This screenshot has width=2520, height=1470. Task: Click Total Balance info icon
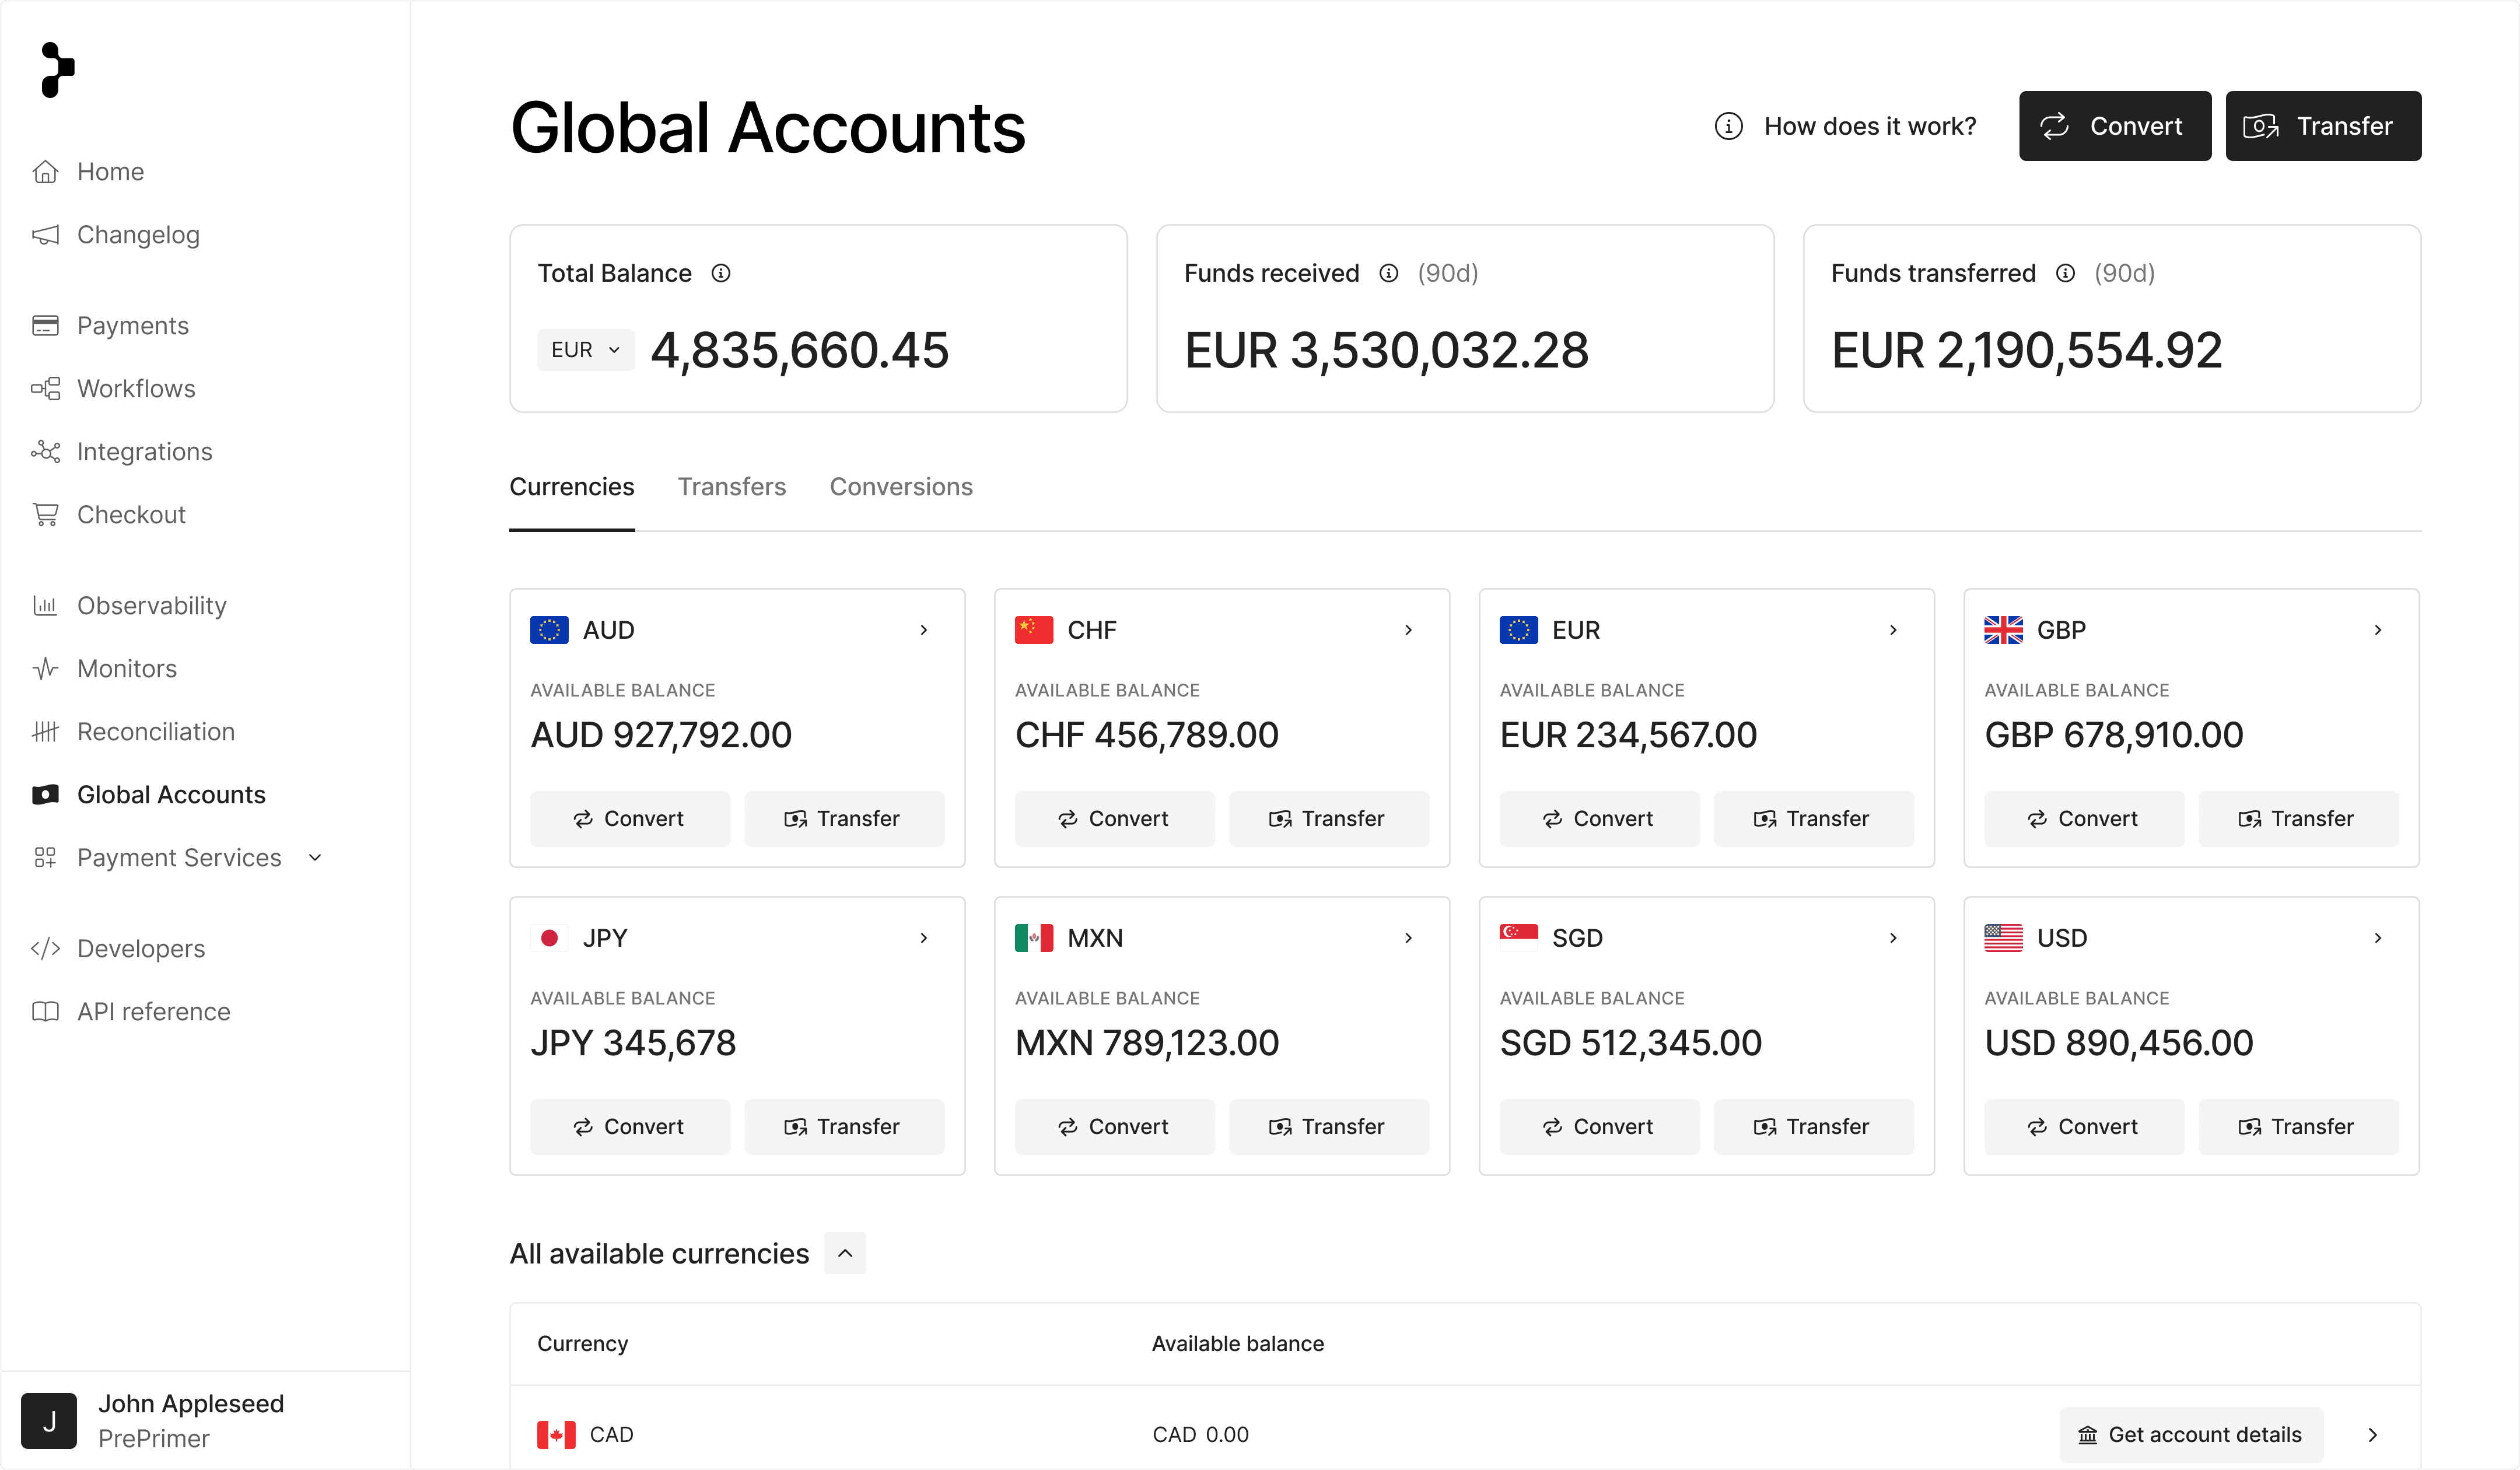click(721, 273)
